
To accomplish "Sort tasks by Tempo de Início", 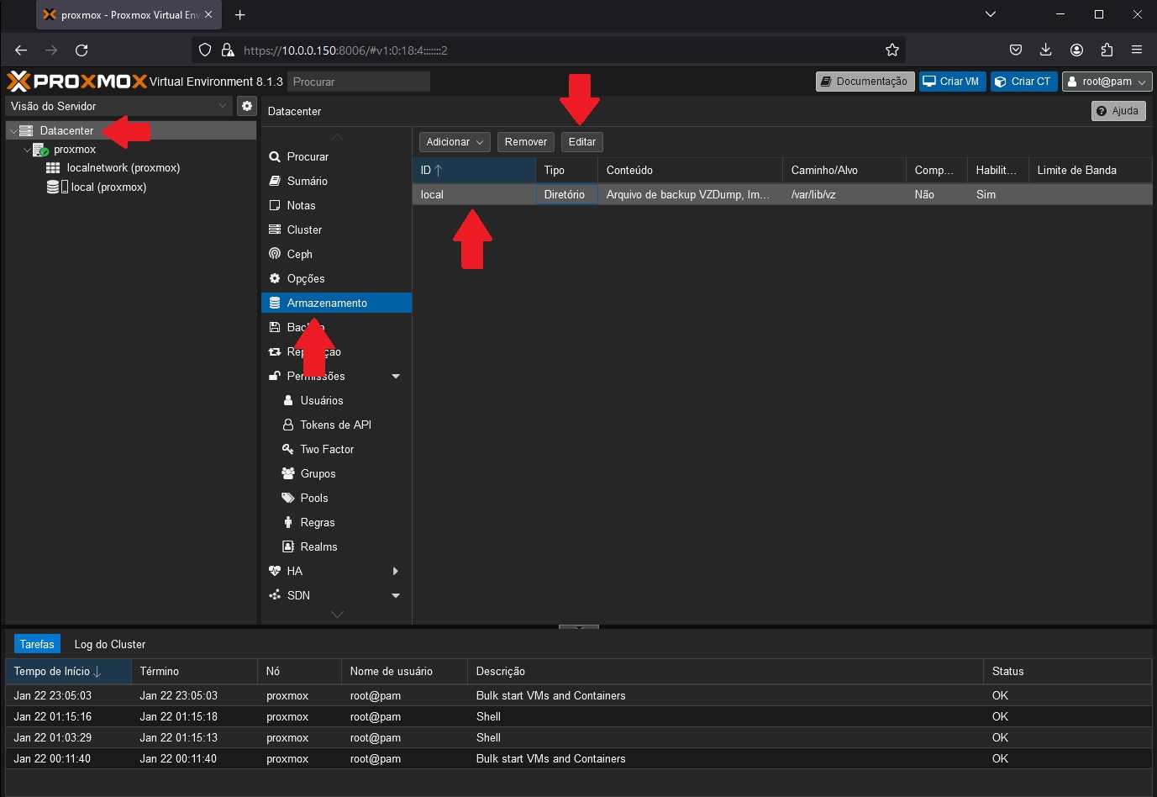I will click(68, 672).
